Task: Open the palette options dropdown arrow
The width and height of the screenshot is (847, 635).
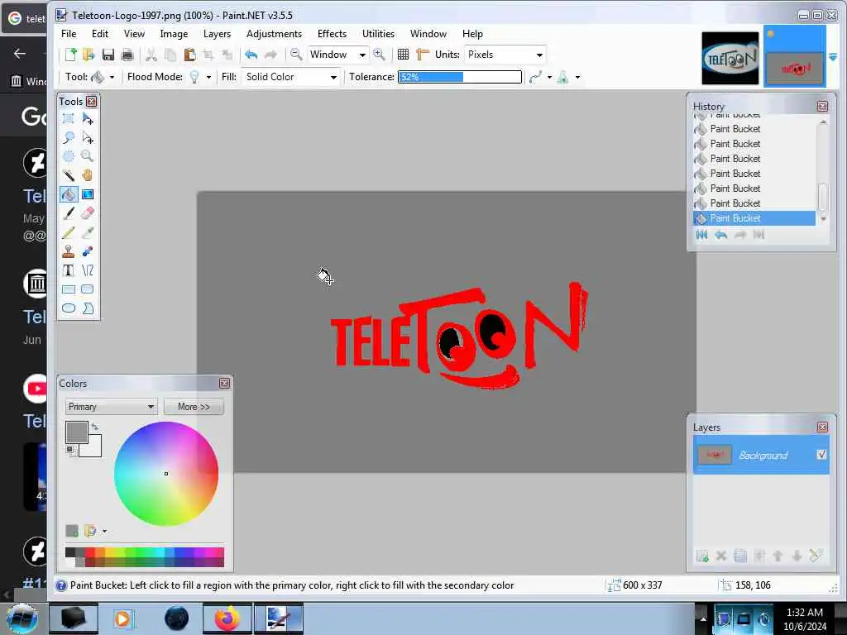Action: coord(104,532)
